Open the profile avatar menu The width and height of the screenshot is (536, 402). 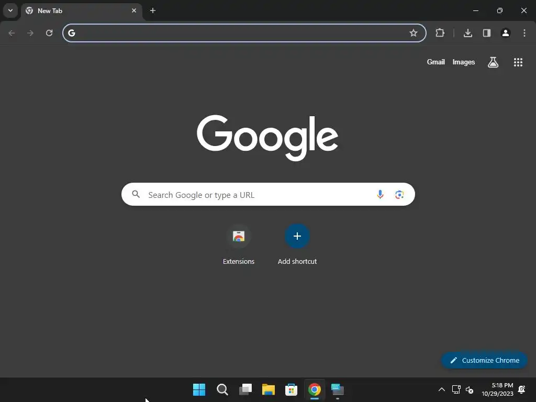pyautogui.click(x=505, y=33)
